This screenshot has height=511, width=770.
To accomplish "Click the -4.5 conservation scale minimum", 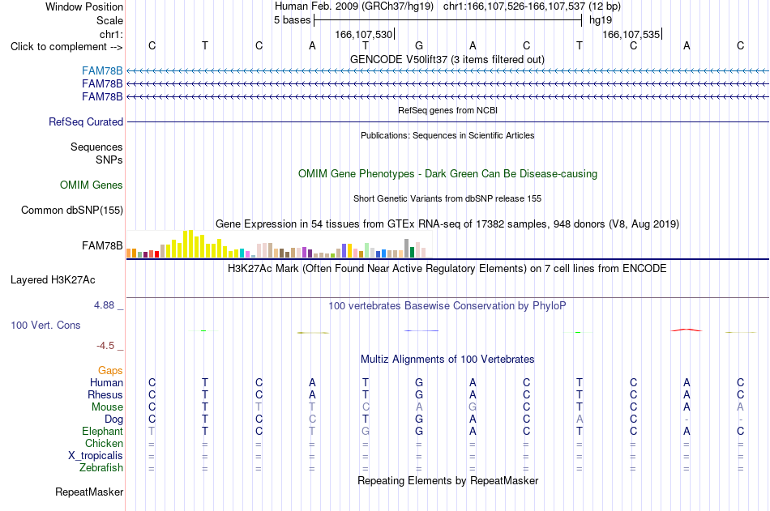I will click(x=105, y=346).
